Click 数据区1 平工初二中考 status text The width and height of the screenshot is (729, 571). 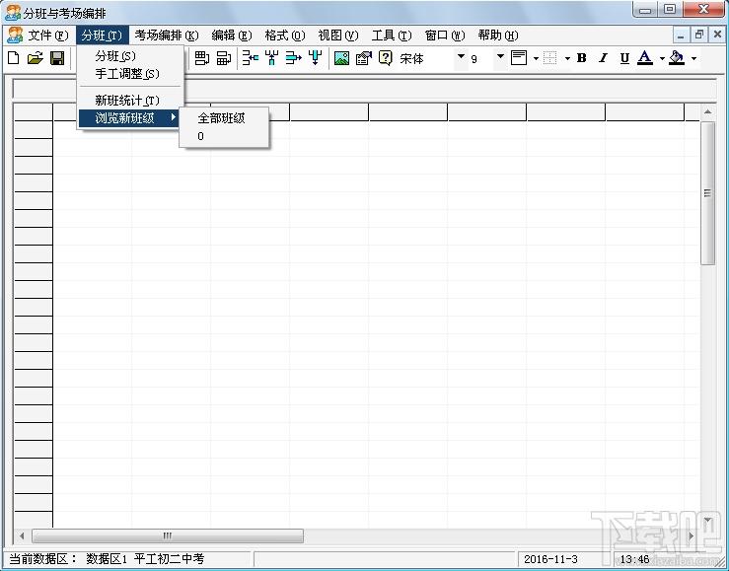(x=145, y=559)
